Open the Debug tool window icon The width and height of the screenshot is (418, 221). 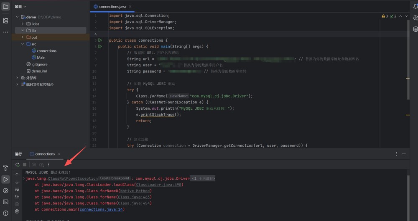point(5,191)
